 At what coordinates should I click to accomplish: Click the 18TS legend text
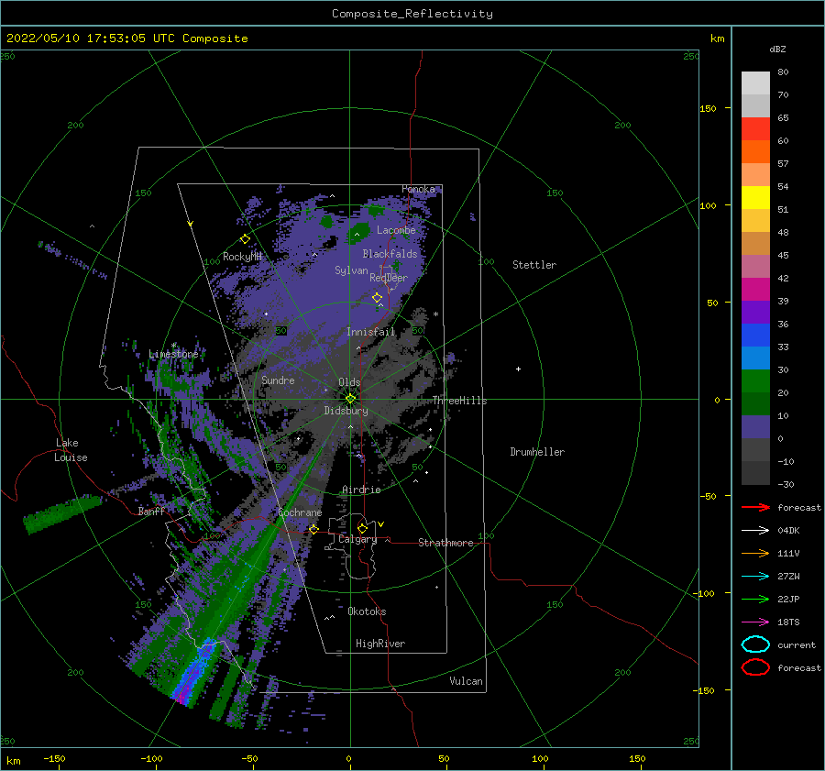[788, 622]
